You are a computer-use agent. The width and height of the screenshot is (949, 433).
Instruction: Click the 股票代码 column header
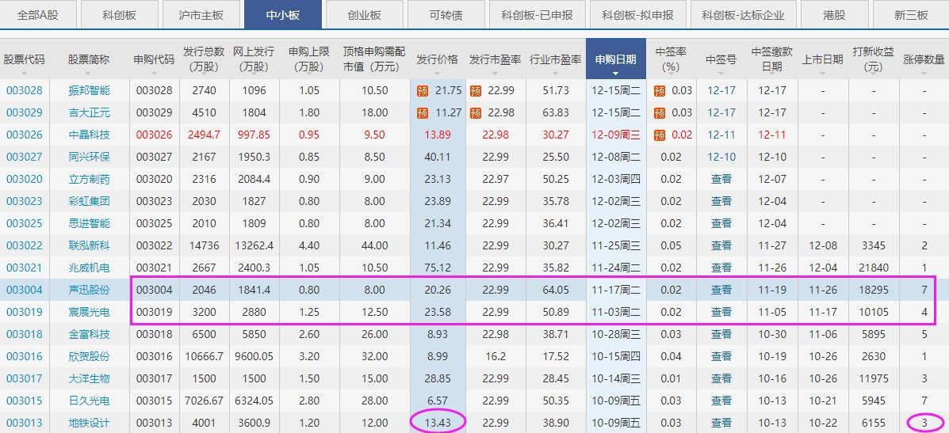point(25,59)
